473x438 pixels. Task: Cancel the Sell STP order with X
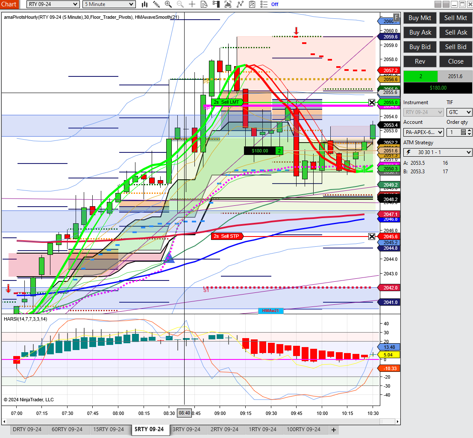[372, 237]
